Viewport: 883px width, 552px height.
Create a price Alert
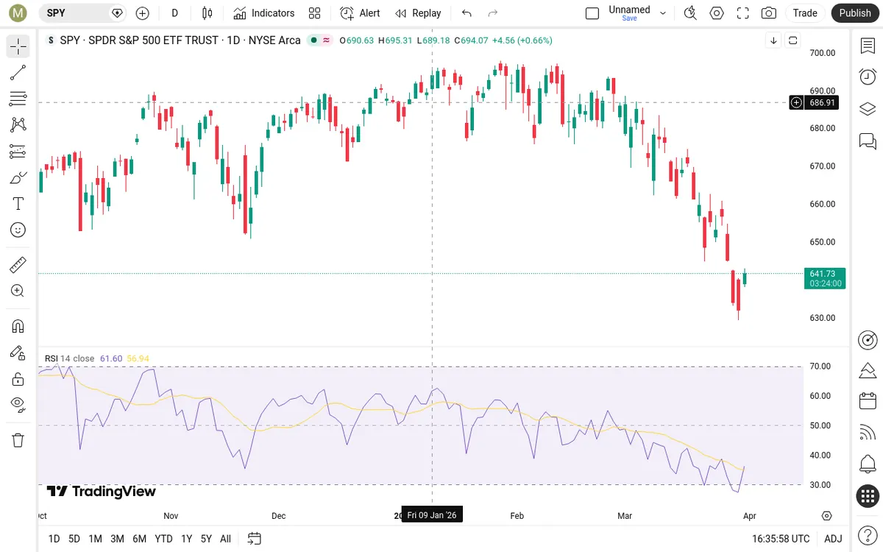pos(361,13)
